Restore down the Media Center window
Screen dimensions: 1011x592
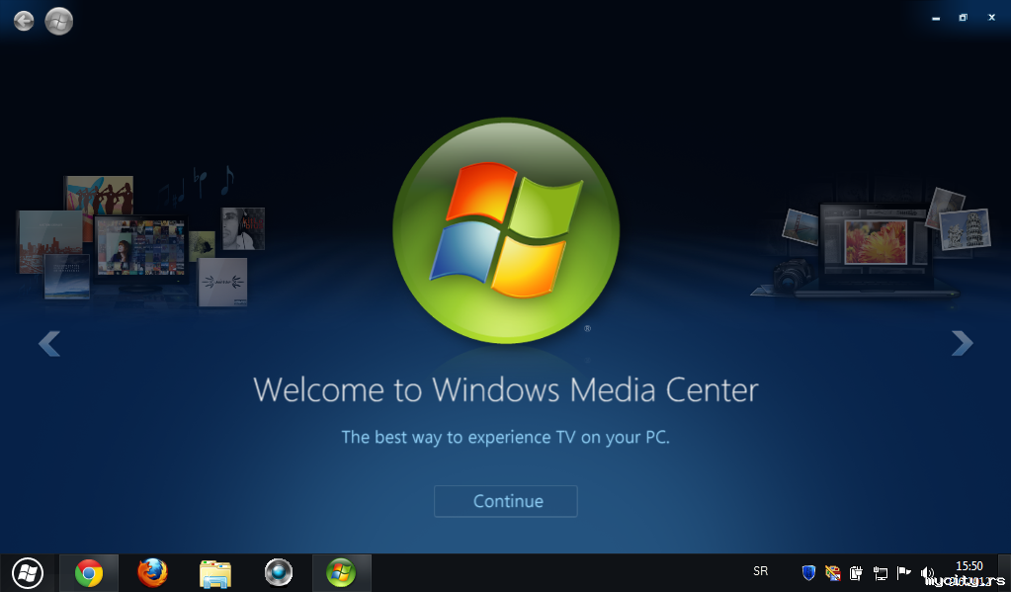tap(963, 18)
